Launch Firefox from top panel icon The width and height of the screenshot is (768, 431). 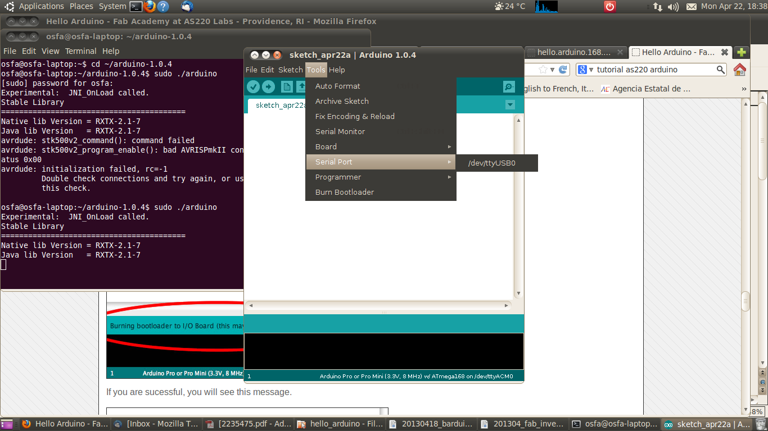(150, 7)
